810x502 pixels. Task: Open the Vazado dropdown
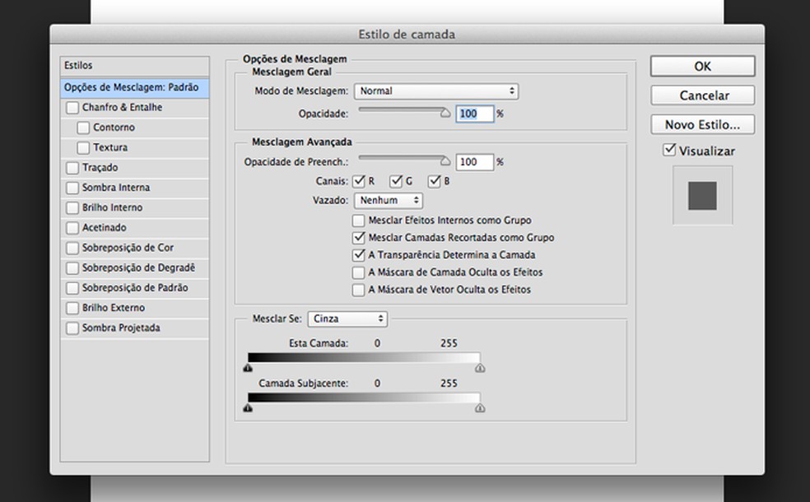point(389,200)
